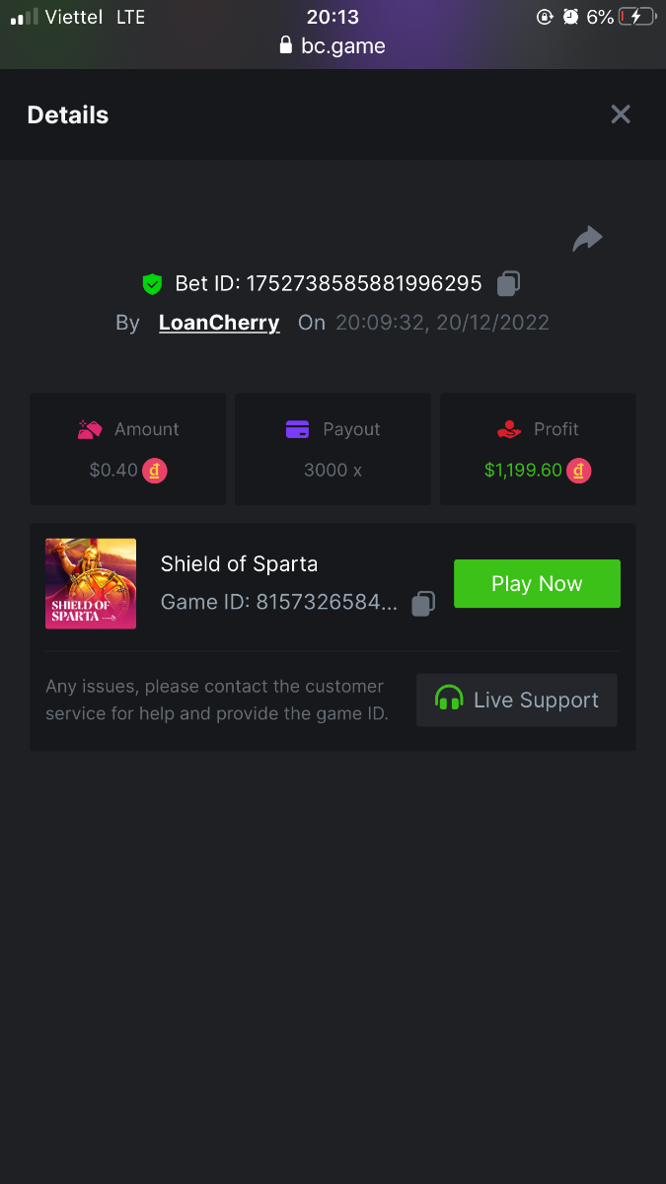Image resolution: width=666 pixels, height=1184 pixels.
Task: Tap the bc.game address bar
Action: tap(333, 46)
